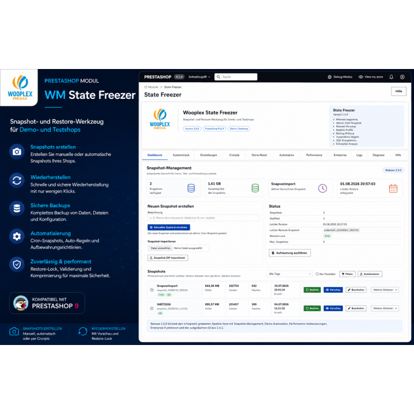This screenshot has width=414, height=414.
Task: Click the Datei auswählen button
Action: (x=160, y=248)
